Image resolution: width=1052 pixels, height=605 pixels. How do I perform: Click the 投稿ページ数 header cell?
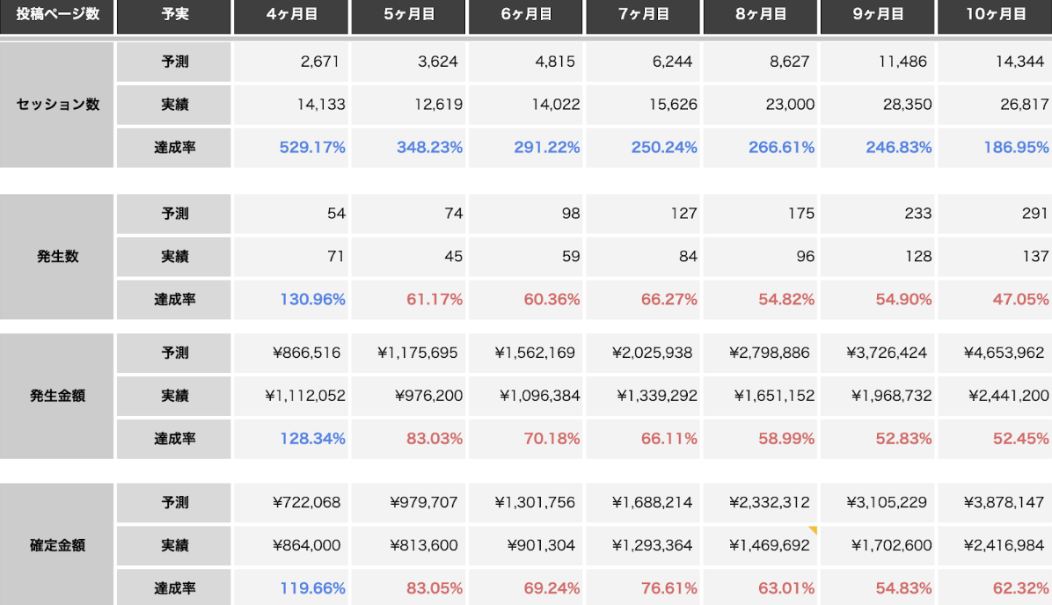(57, 15)
